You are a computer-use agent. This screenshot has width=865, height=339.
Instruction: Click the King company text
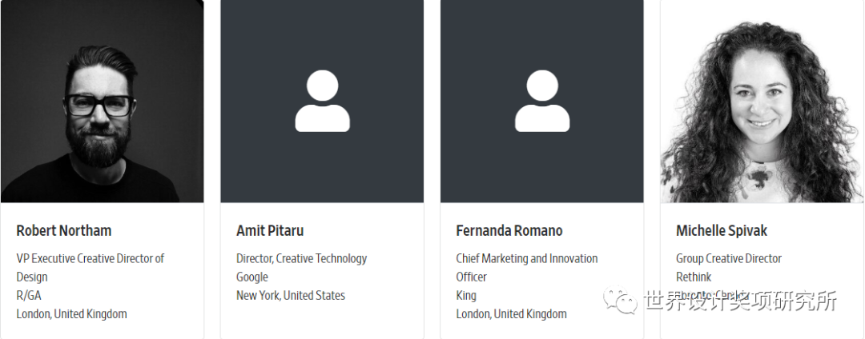466,296
